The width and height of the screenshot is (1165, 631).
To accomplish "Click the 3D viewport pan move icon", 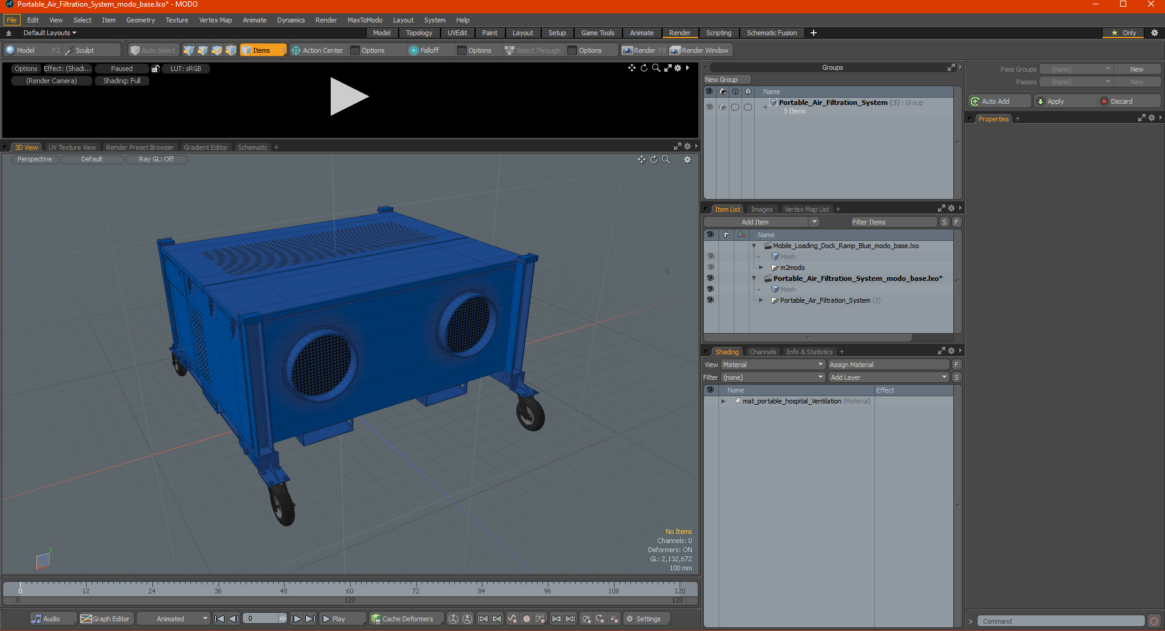I will pos(641,160).
